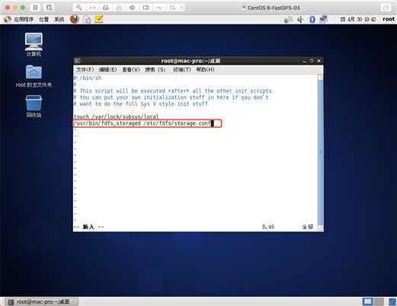397x306 pixels.
Task: Open the terminal 编辑(E) menu
Action: (x=108, y=69)
